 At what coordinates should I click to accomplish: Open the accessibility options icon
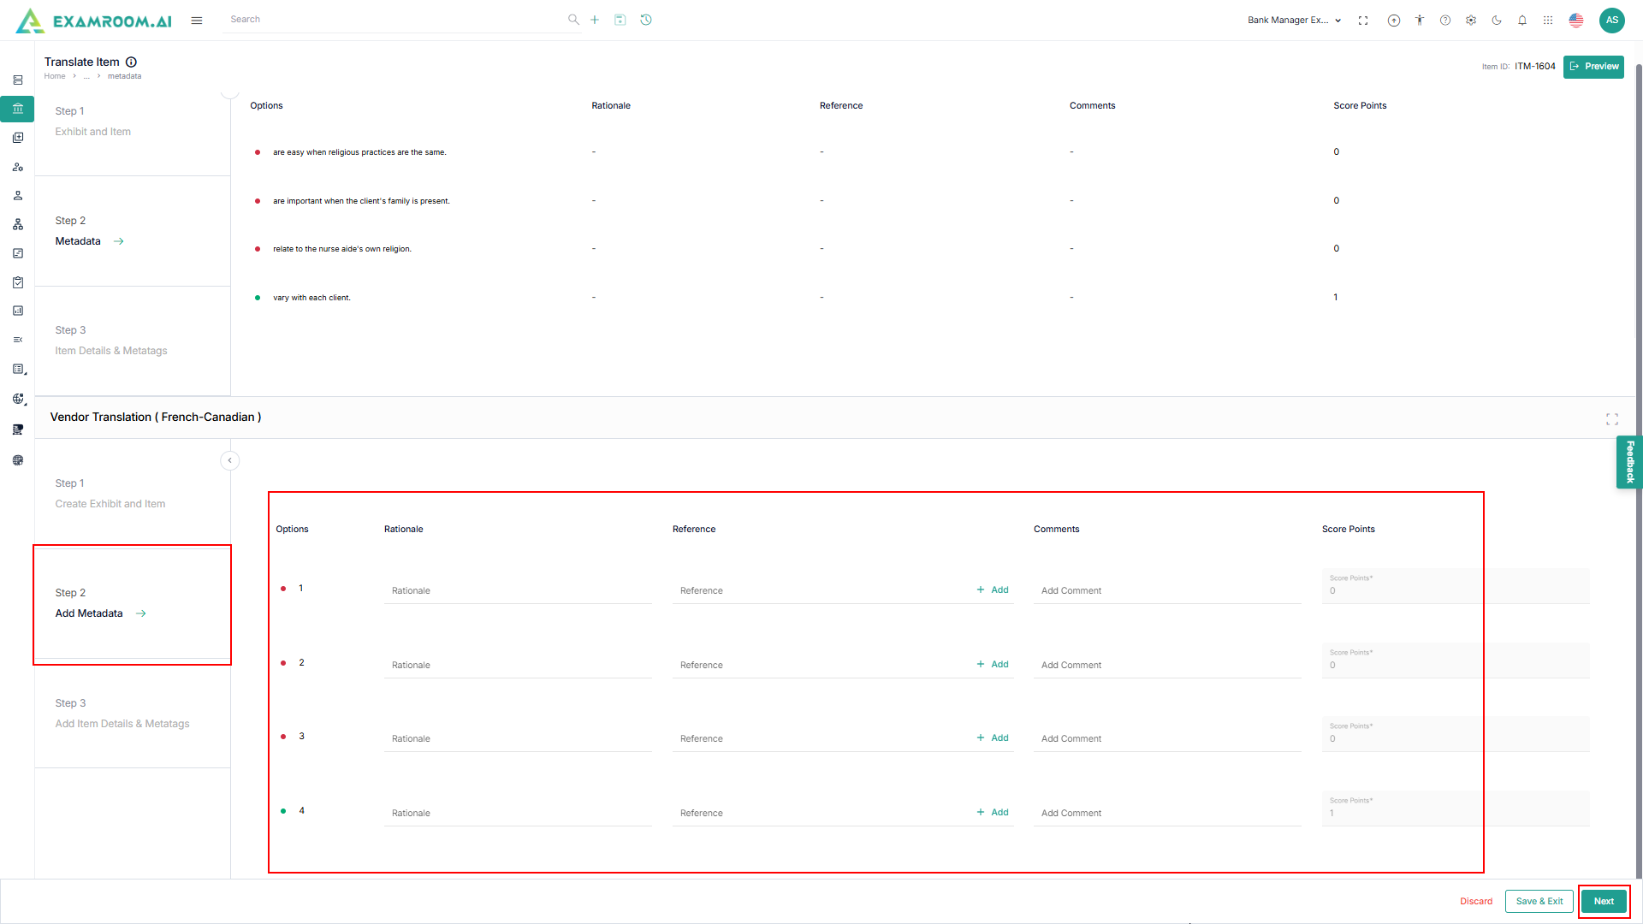tap(1420, 21)
